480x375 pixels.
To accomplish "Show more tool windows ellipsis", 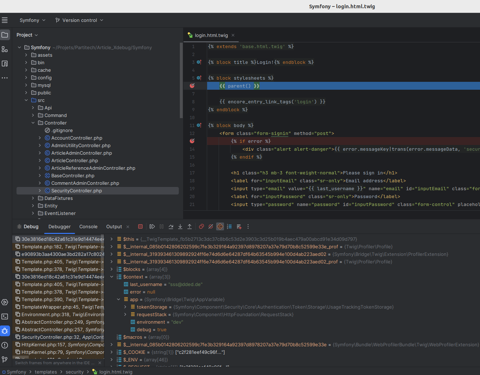I will (x=5, y=78).
